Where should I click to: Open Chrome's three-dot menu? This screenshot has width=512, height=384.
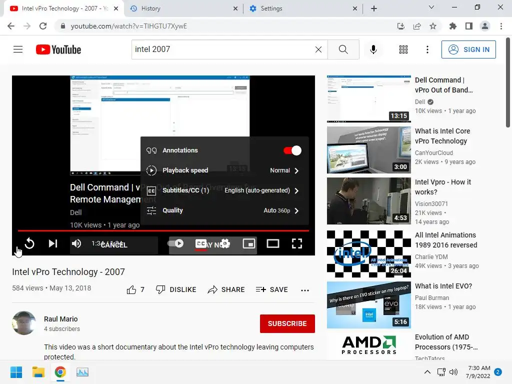tap(501, 26)
